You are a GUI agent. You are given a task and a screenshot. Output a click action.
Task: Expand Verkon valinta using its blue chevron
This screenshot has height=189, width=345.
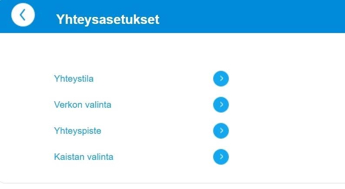pyautogui.click(x=221, y=105)
